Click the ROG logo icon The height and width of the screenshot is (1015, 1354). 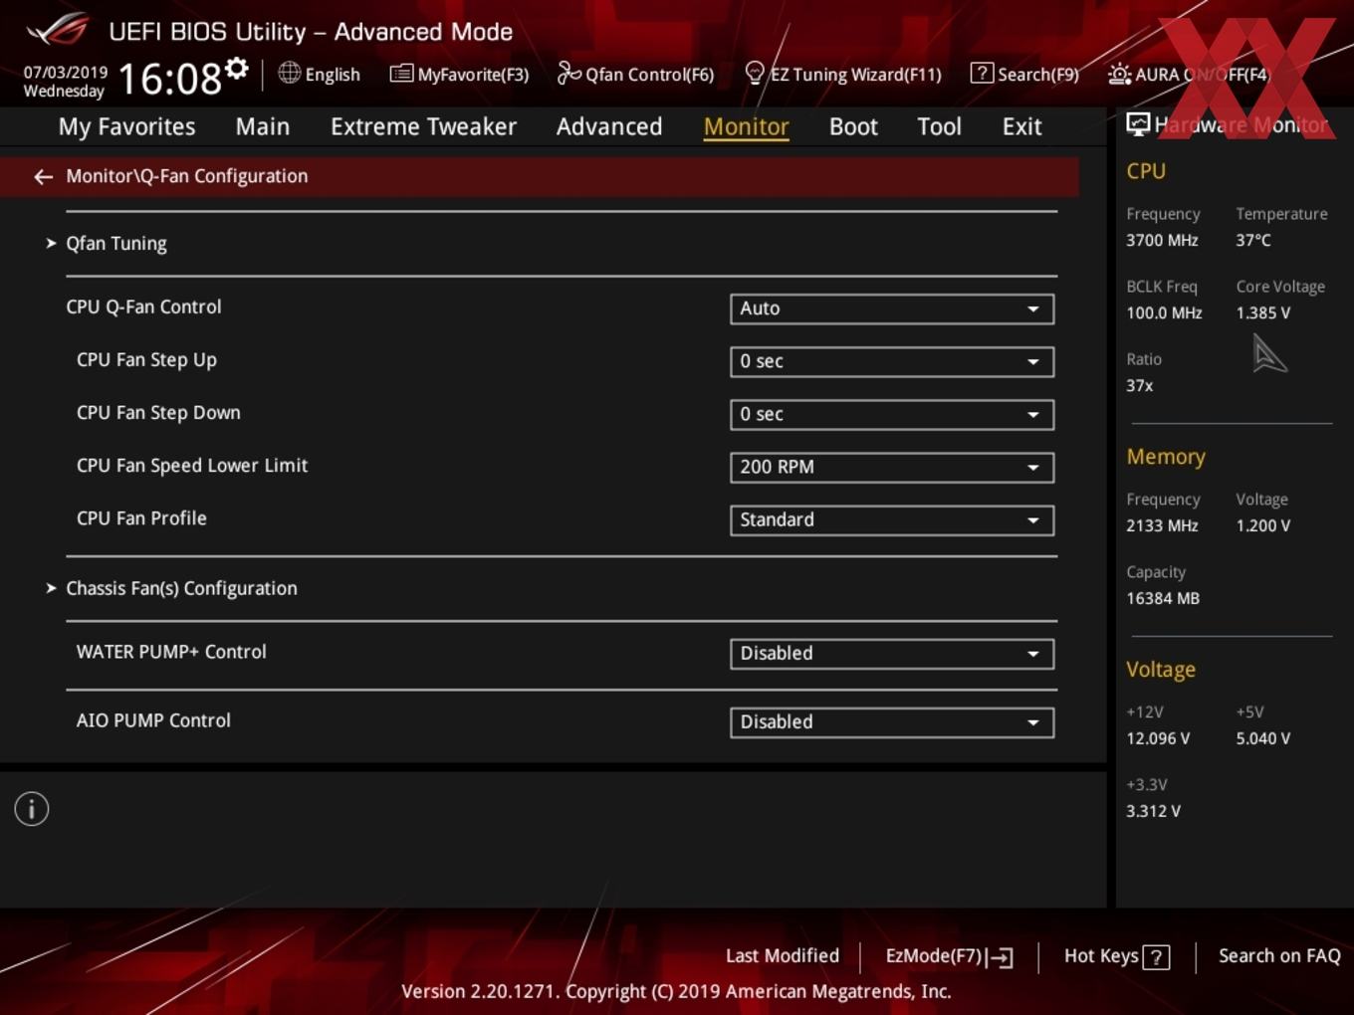58,30
